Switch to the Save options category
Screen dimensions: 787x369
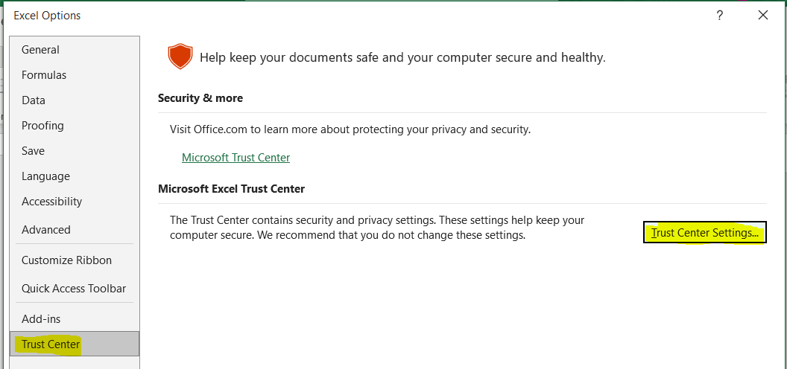[x=33, y=151]
